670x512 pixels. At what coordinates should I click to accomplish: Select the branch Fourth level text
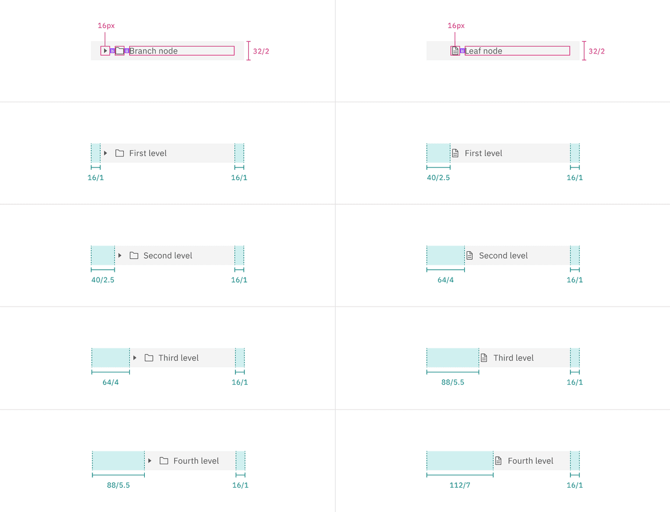point(196,461)
